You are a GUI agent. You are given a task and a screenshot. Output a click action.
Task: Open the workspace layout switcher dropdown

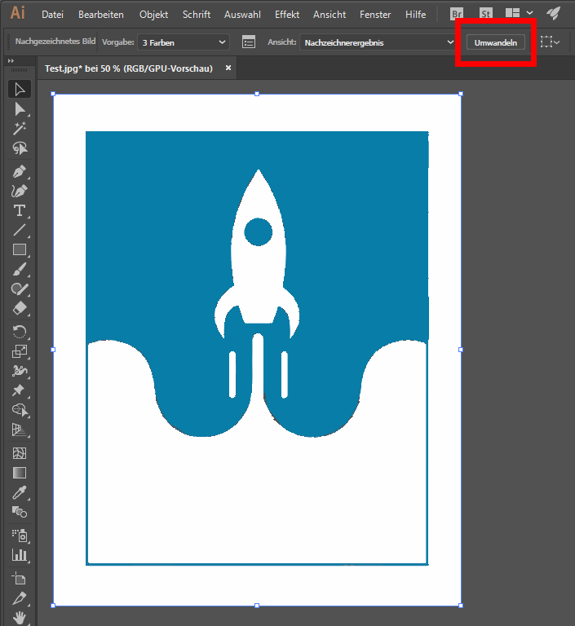520,14
